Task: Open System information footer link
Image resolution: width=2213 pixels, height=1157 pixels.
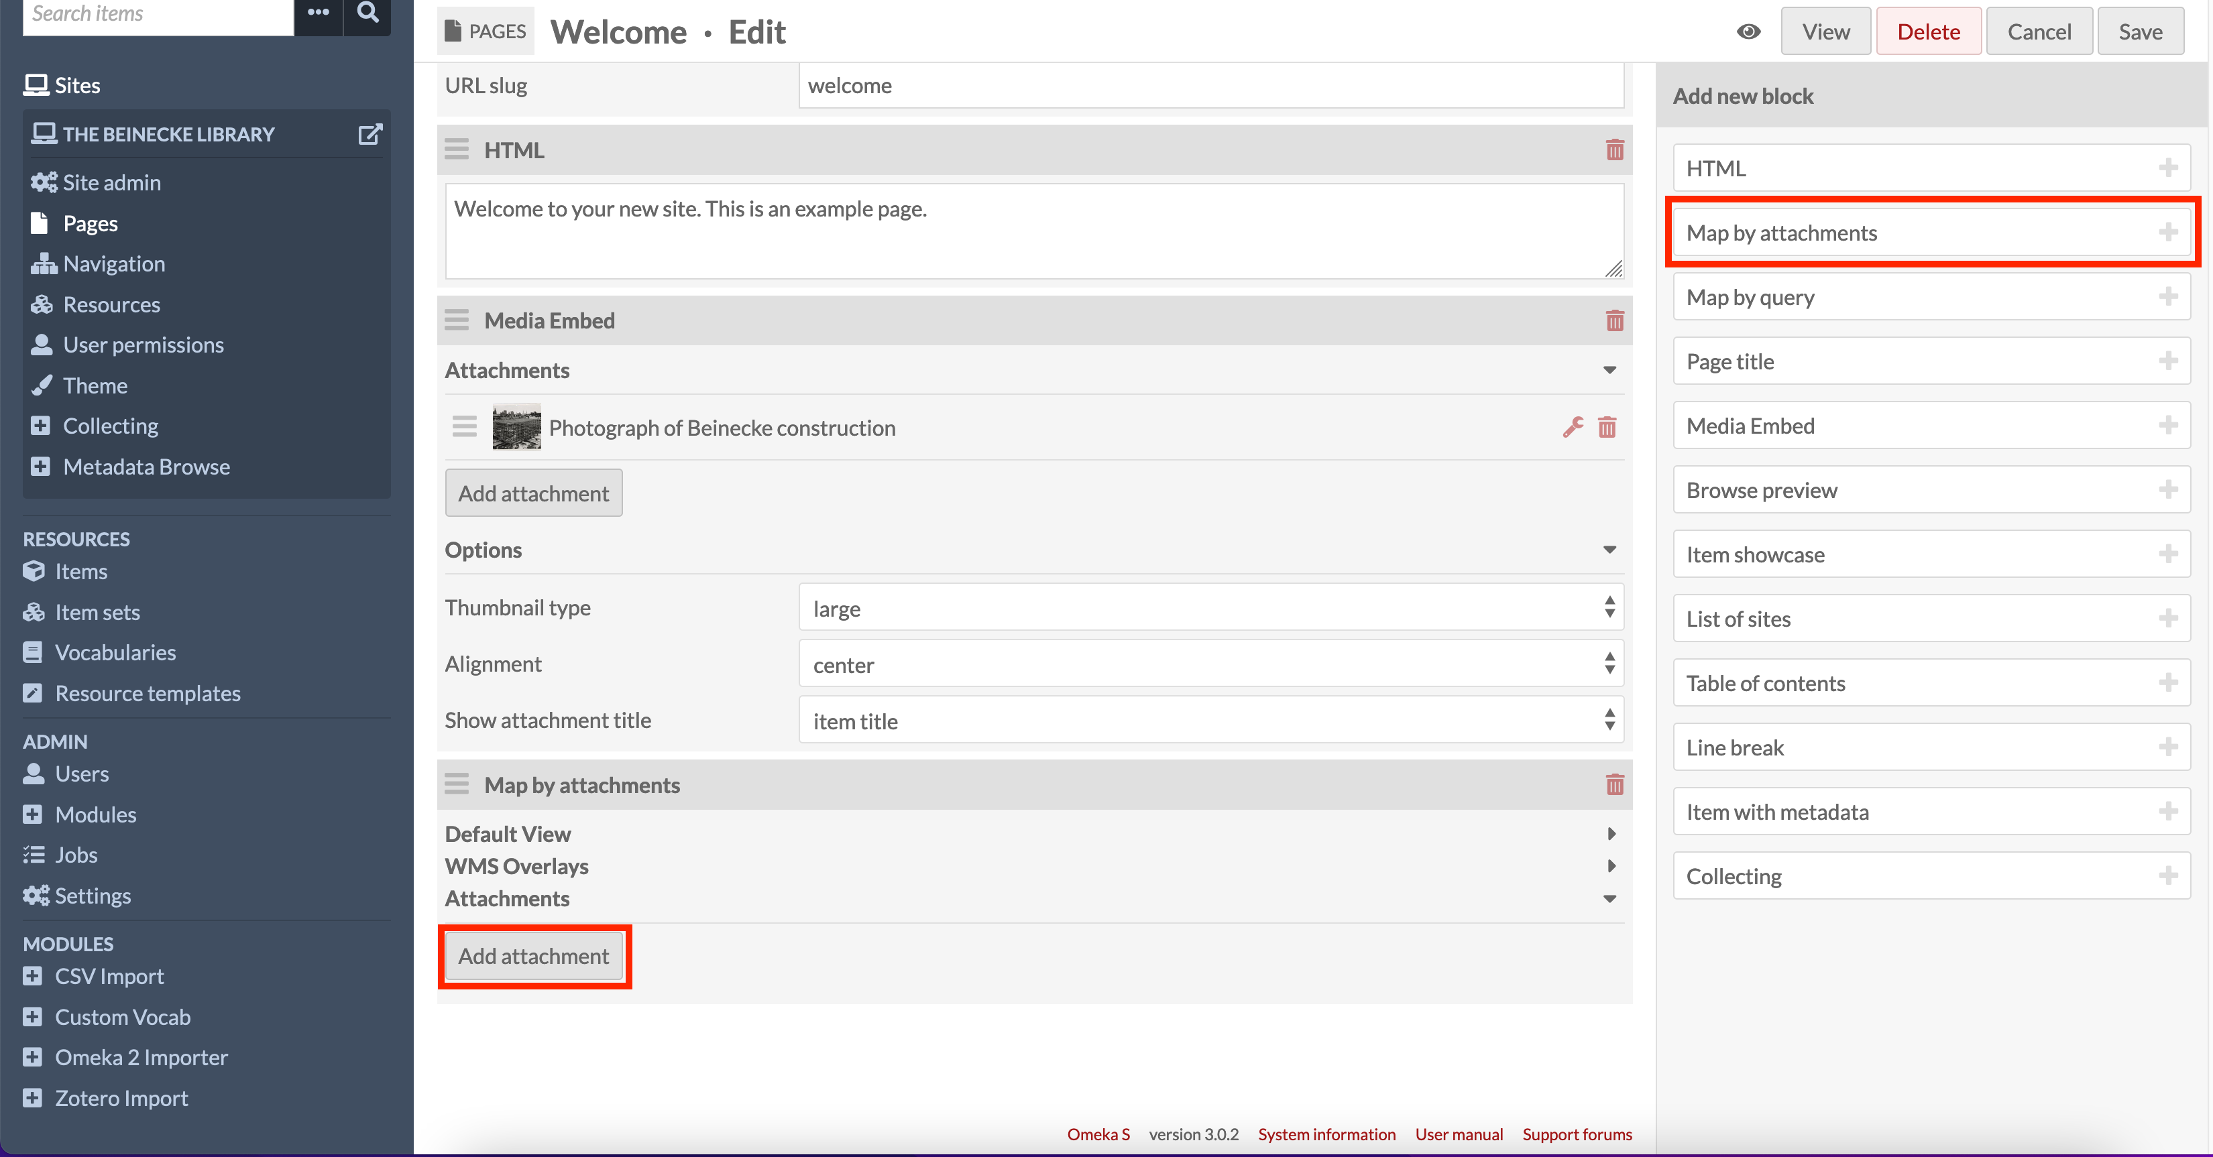Action: (1326, 1135)
